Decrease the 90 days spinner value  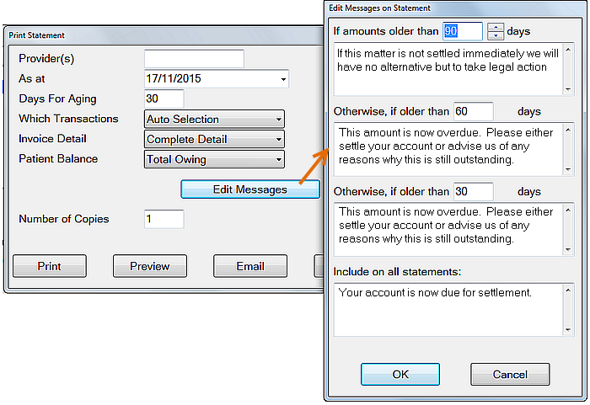coord(496,36)
